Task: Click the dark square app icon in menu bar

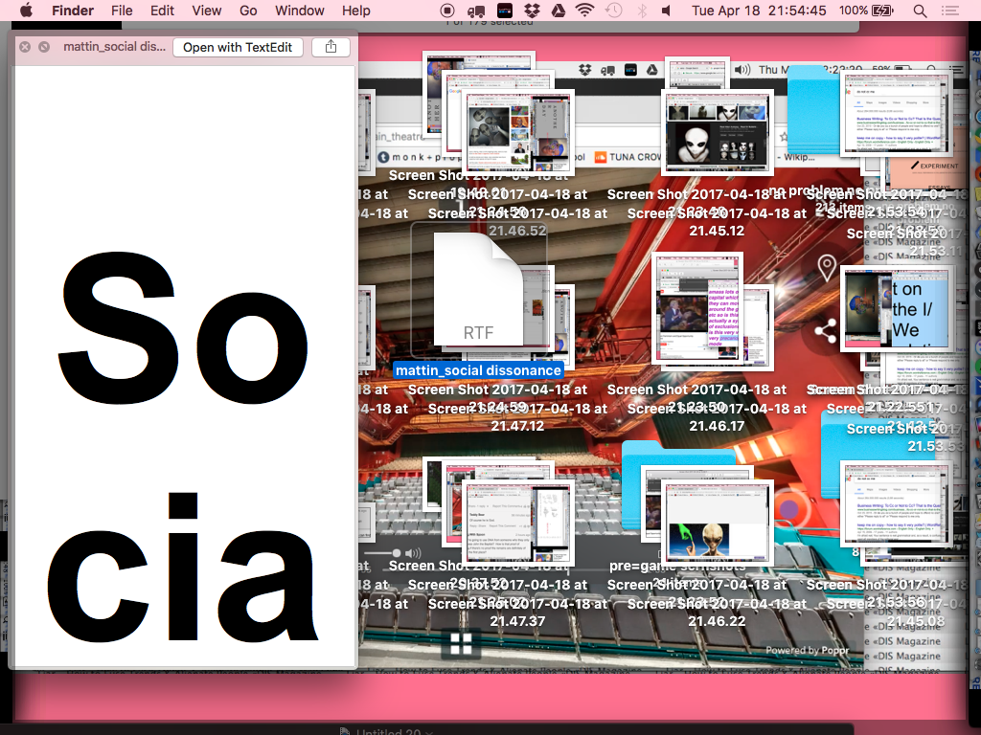Action: tap(504, 11)
